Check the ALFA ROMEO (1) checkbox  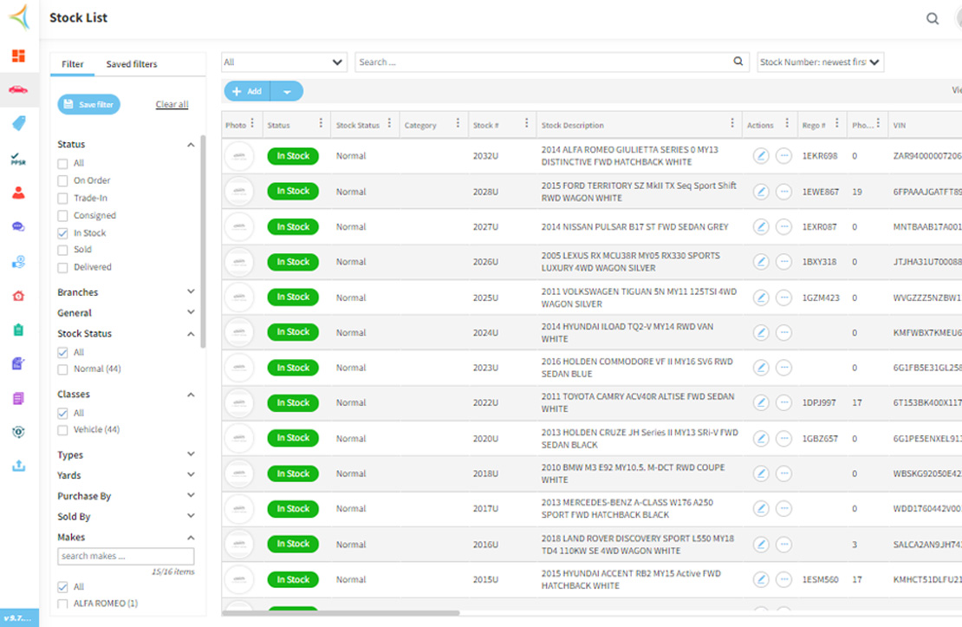click(62, 604)
